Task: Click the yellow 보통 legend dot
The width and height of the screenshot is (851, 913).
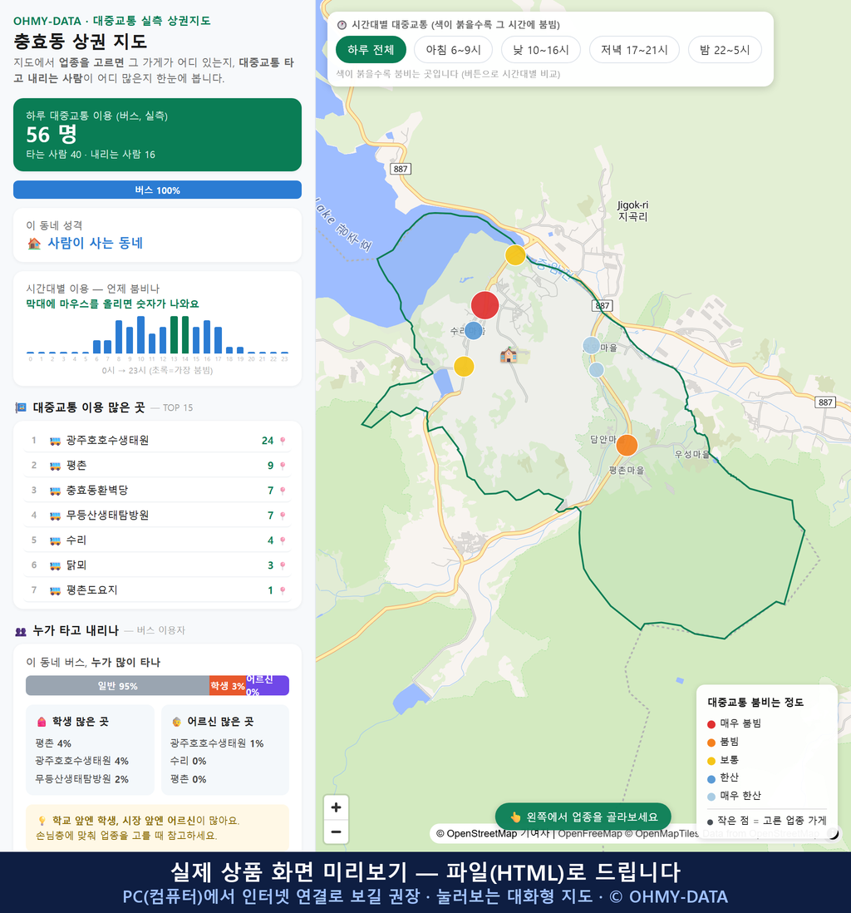Action: click(711, 761)
